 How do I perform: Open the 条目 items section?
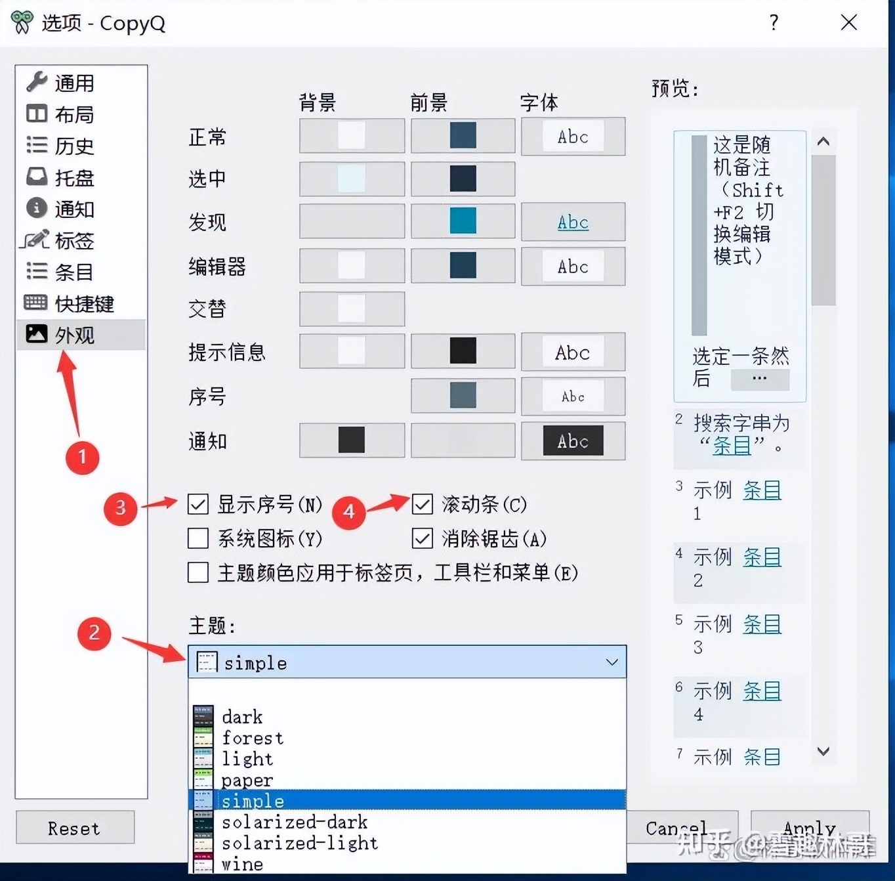tap(81, 272)
